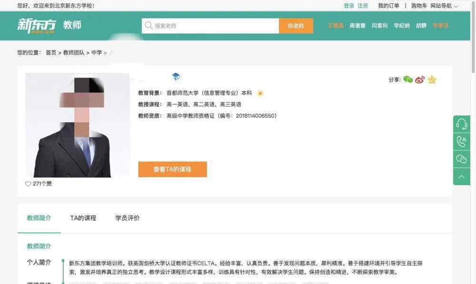The width and height of the screenshot is (476, 284).
Task: Open the 登录 link
Action: pos(349,6)
